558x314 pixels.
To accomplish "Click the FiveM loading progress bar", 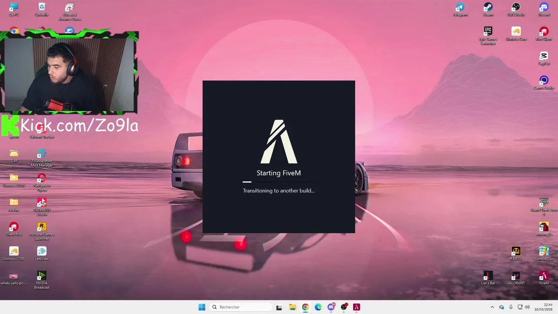I will tap(279, 182).
